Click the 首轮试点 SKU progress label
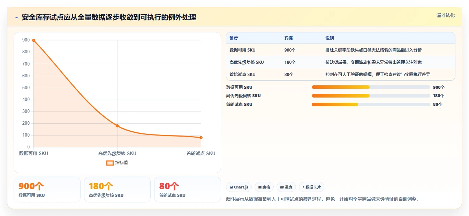Viewport: 469px width, 216px height. (x=239, y=105)
